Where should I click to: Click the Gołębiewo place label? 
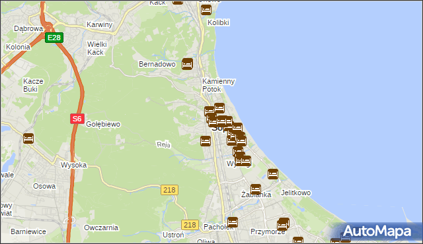pos(103,124)
